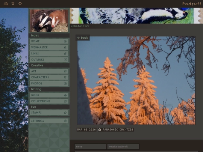Open the COLLECTIONS page
The width and height of the screenshot is (203, 152).
(x=49, y=101)
